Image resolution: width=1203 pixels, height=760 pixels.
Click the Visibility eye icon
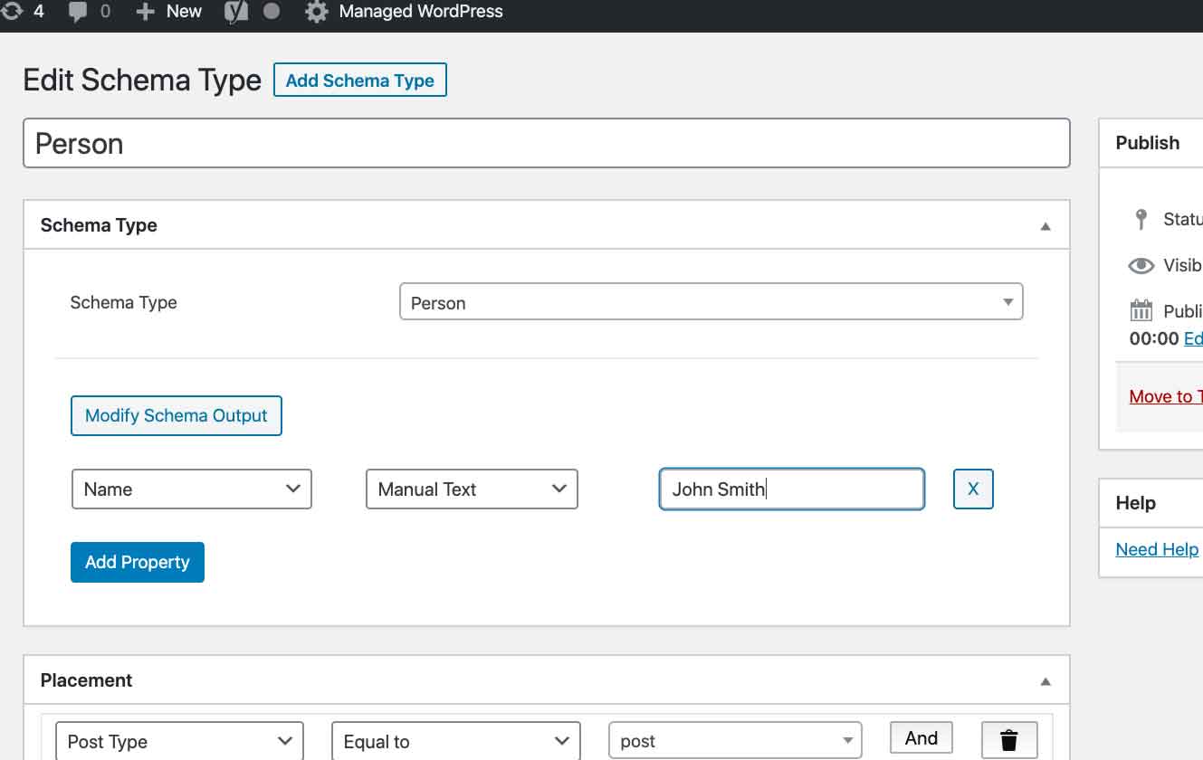(1141, 265)
